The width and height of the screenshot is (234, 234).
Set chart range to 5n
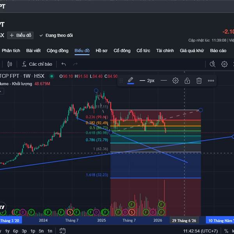[x=41, y=231]
